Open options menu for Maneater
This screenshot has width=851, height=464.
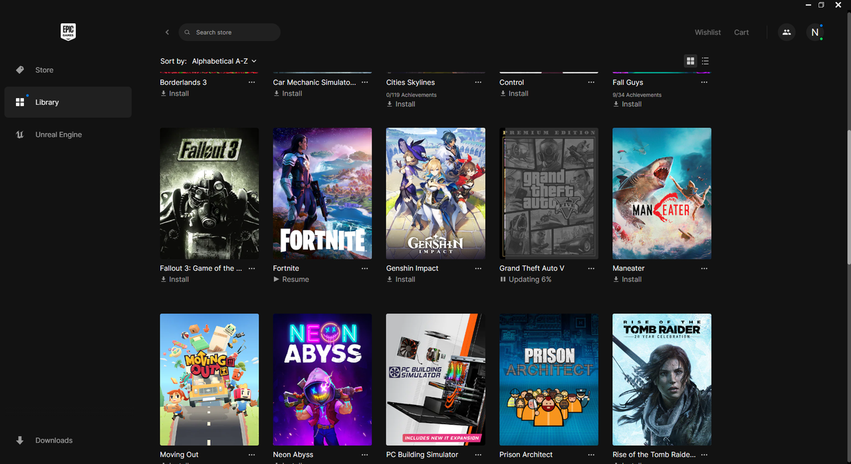tap(704, 268)
